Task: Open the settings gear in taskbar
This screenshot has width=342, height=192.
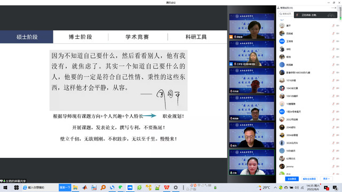Action: pyautogui.click(x=176, y=187)
